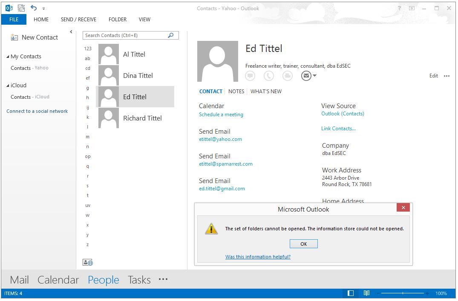Image resolution: width=458 pixels, height=301 pixels.
Task: Toggle ribbon display options icon
Action: (412, 8)
